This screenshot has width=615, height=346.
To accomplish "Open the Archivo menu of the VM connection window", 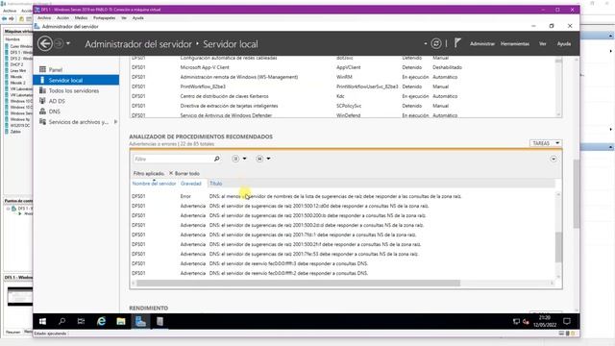I will [x=44, y=17].
